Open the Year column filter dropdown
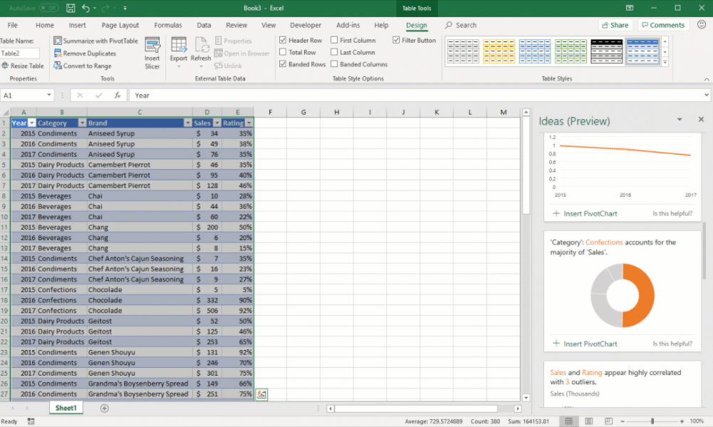The width and height of the screenshot is (713, 427). (31, 122)
